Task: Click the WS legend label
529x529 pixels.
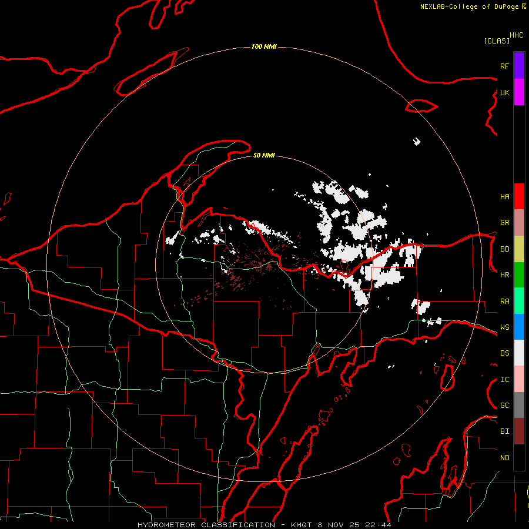Action: point(504,327)
